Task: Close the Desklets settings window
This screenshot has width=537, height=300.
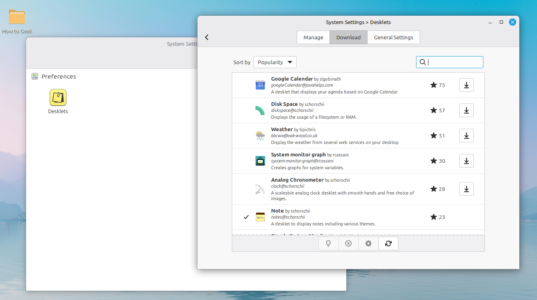Action: [512, 22]
